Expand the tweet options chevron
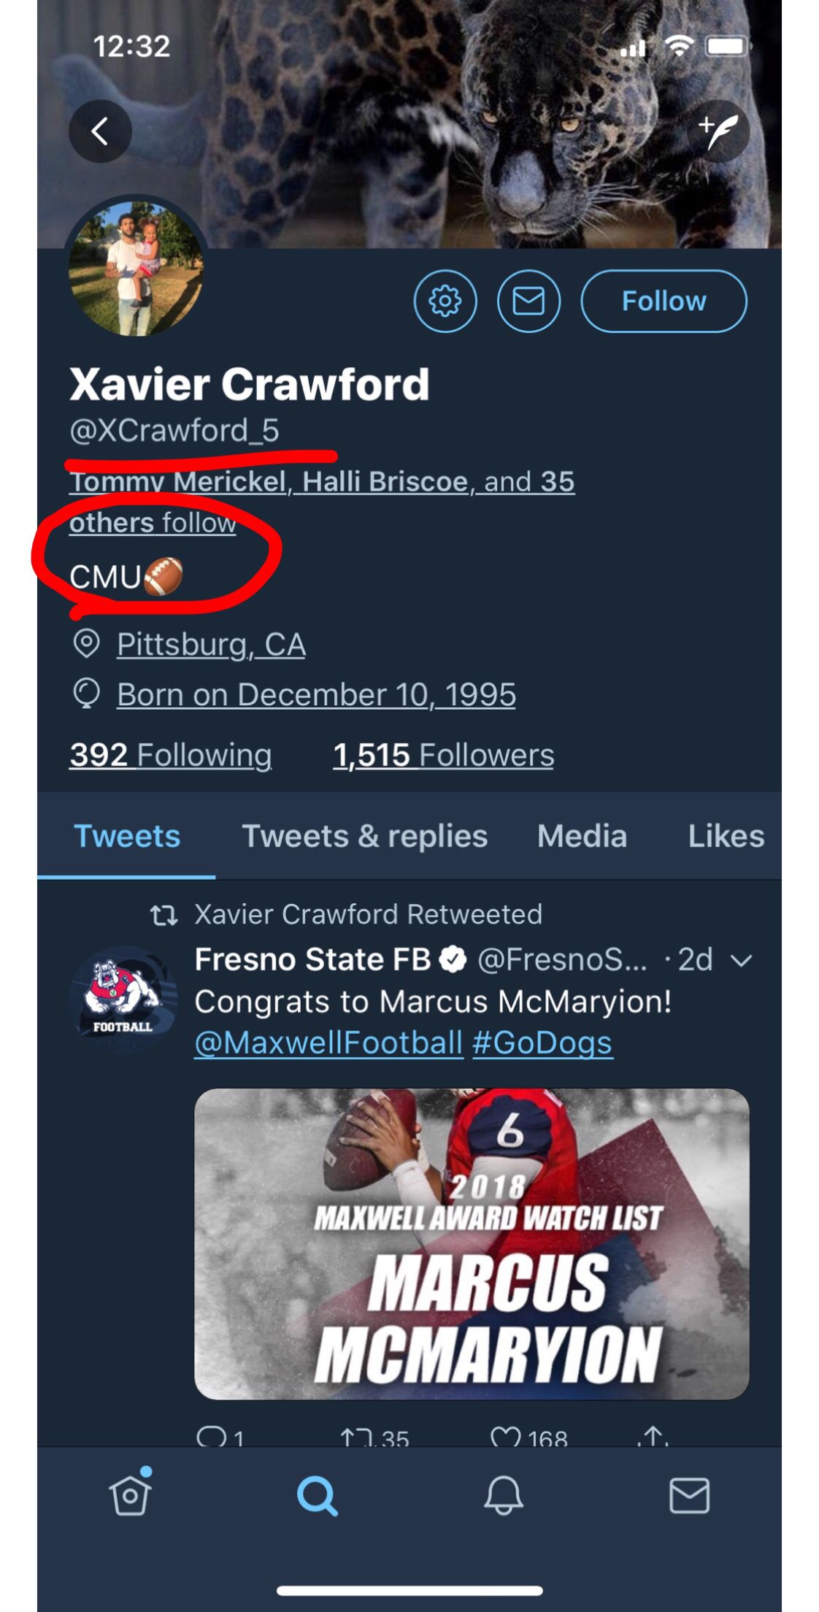Screen dimensions: 819x1612 741,961
